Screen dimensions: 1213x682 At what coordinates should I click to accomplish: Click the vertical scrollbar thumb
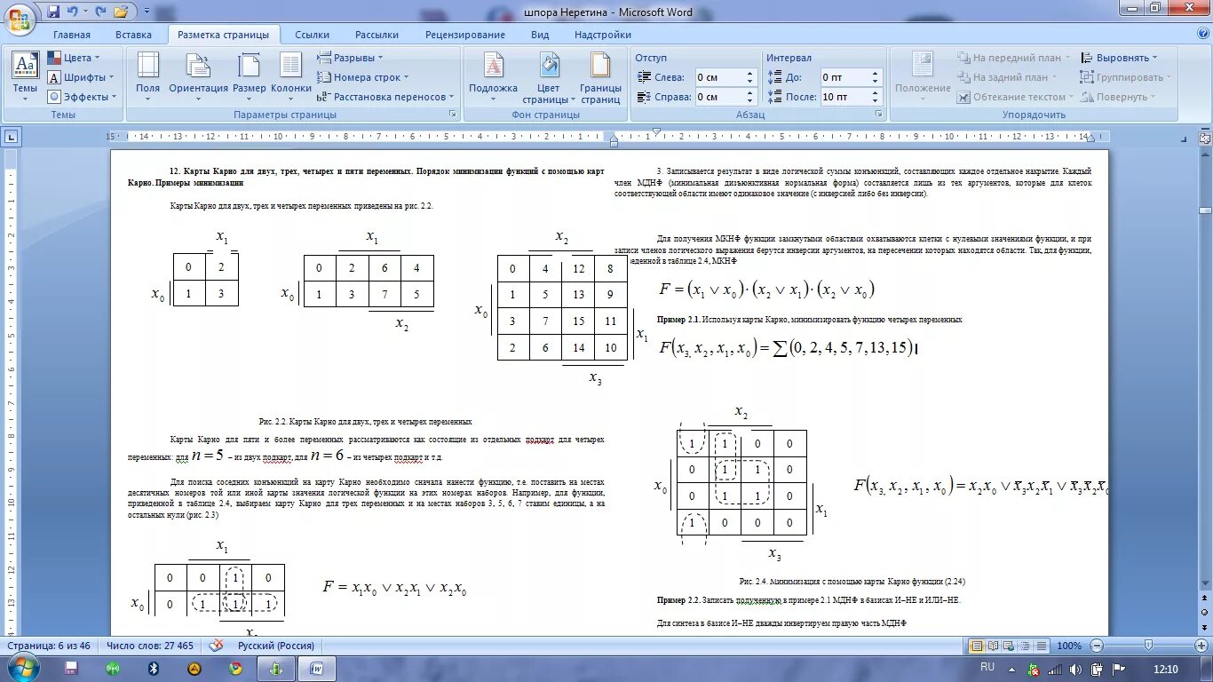1205,210
